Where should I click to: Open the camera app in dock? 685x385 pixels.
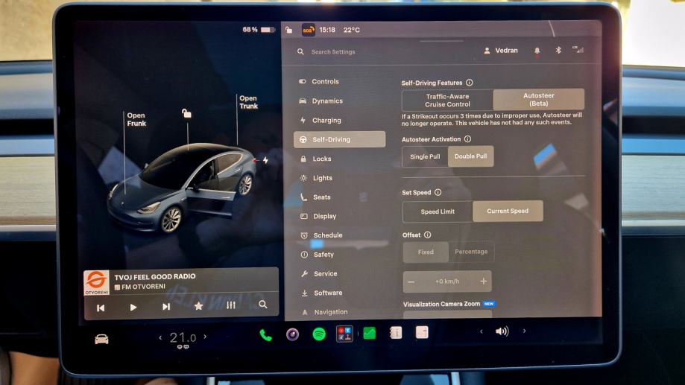point(292,335)
